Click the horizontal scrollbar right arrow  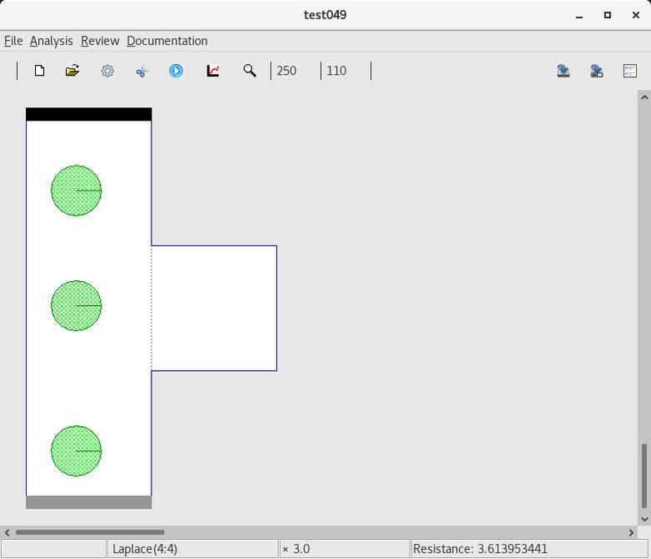click(x=631, y=532)
